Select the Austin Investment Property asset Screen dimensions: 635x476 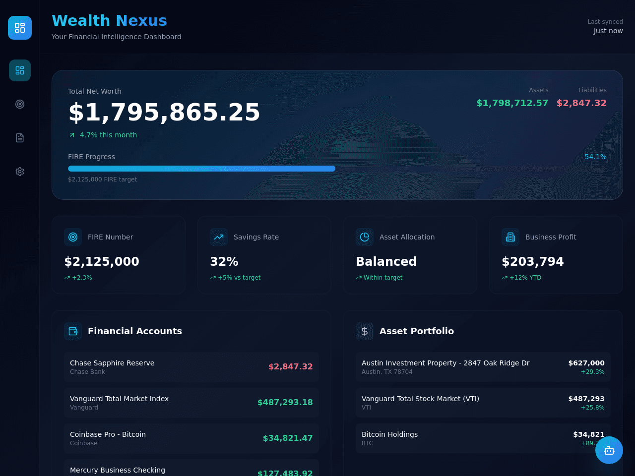(x=483, y=367)
